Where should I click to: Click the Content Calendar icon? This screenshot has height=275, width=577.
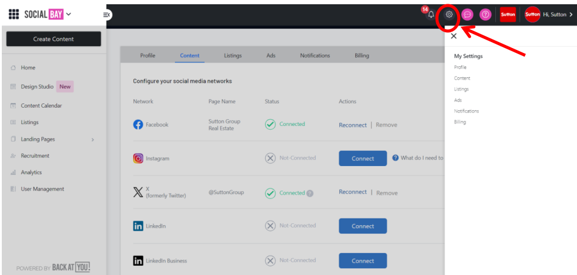pyautogui.click(x=13, y=105)
